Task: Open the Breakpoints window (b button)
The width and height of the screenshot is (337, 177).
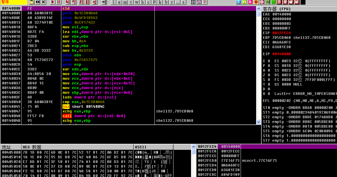Action: (166, 2)
